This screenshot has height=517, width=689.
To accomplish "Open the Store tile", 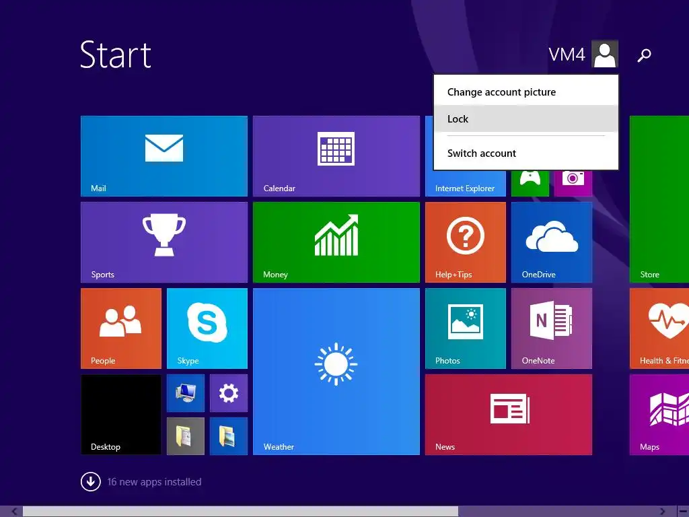I will [659, 199].
